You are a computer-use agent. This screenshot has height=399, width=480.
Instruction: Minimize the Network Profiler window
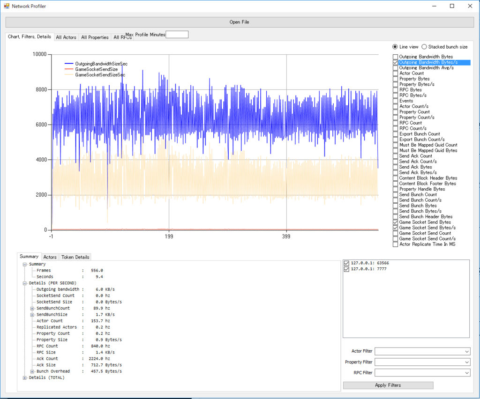(434, 6)
